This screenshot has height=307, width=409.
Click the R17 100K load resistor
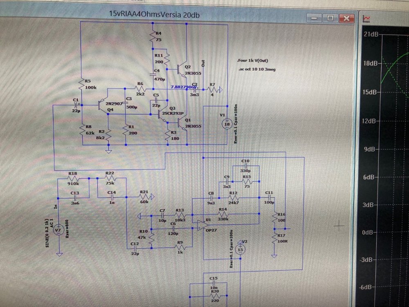(274, 241)
